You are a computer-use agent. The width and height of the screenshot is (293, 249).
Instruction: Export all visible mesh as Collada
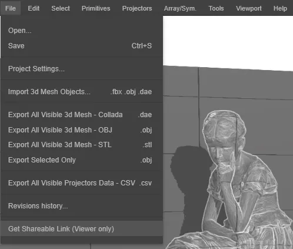[x=82, y=115]
